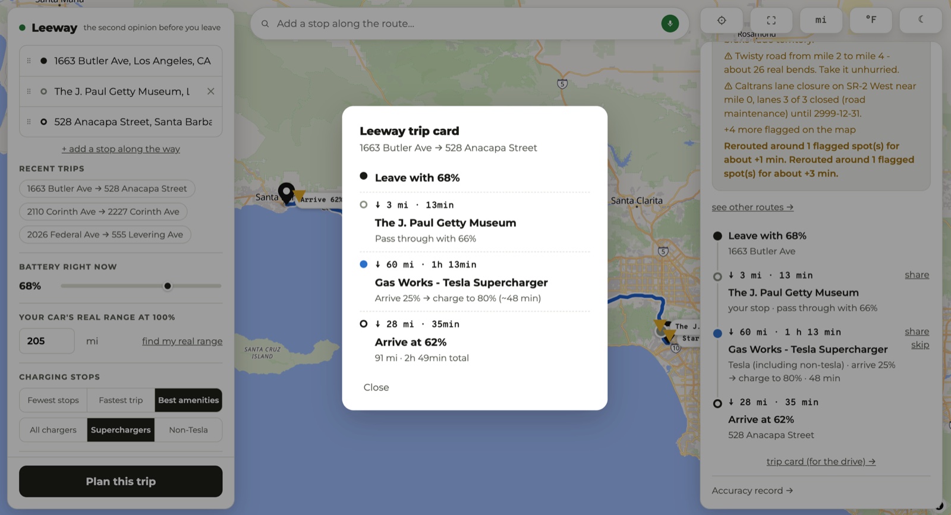Image resolution: width=951 pixels, height=515 pixels.
Task: Click The J. Paul Getty Museum waypoint field
Action: [x=121, y=91]
